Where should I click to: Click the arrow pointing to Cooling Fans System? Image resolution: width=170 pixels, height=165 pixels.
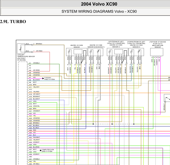(x=43, y=78)
